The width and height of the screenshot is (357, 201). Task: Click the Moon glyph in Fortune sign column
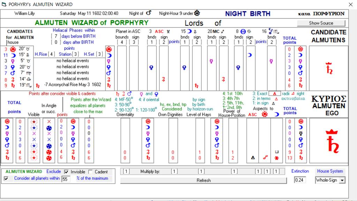click(x=250, y=55)
